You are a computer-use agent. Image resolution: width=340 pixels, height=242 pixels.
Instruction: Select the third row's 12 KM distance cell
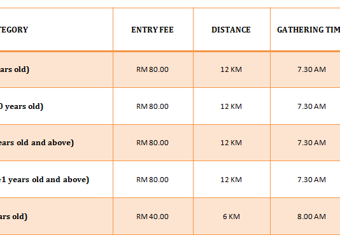click(232, 143)
